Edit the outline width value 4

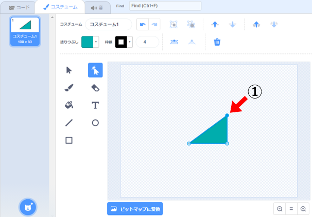[x=147, y=42]
